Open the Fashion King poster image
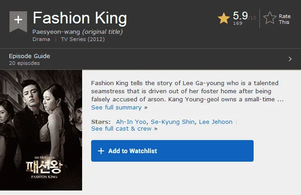The image size is (301, 195). point(41,130)
